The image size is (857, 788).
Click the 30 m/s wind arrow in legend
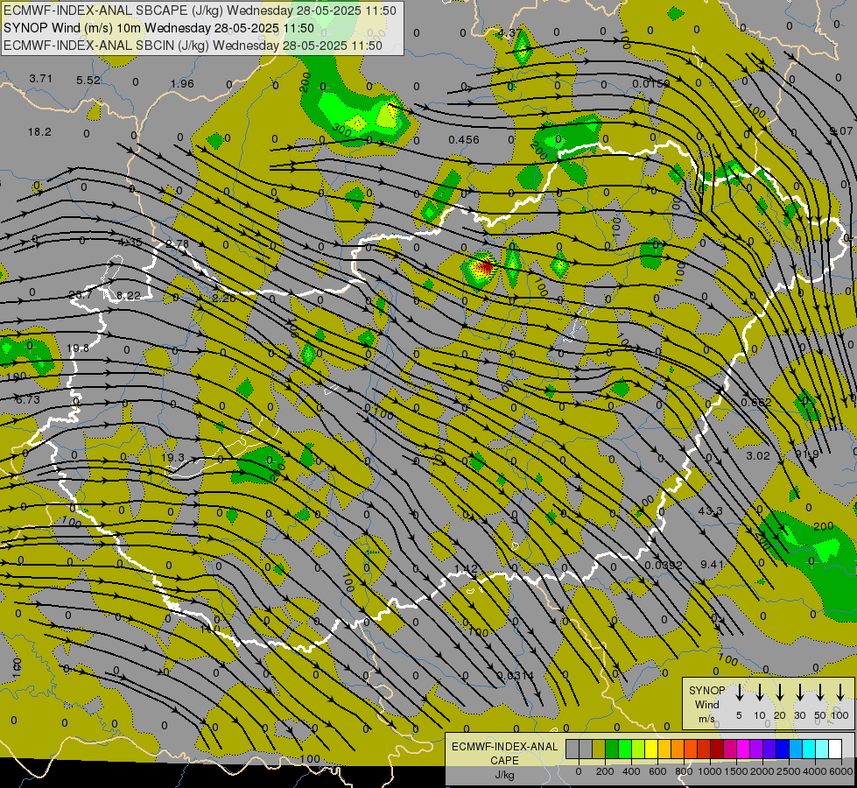click(799, 692)
